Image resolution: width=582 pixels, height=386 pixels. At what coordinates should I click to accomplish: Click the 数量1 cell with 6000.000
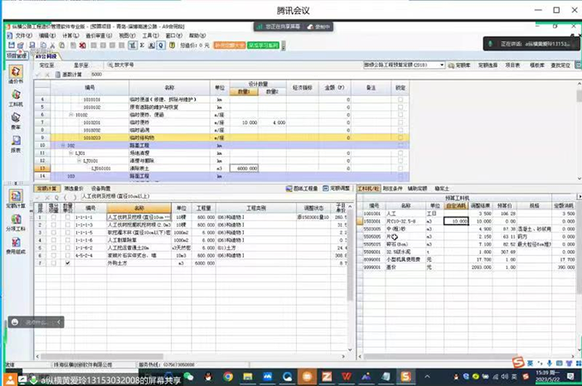point(249,169)
